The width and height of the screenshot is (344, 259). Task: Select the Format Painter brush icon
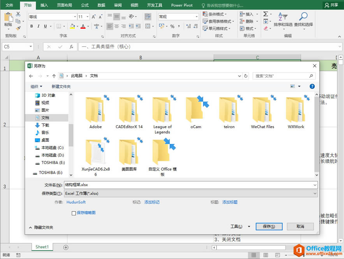[18, 28]
